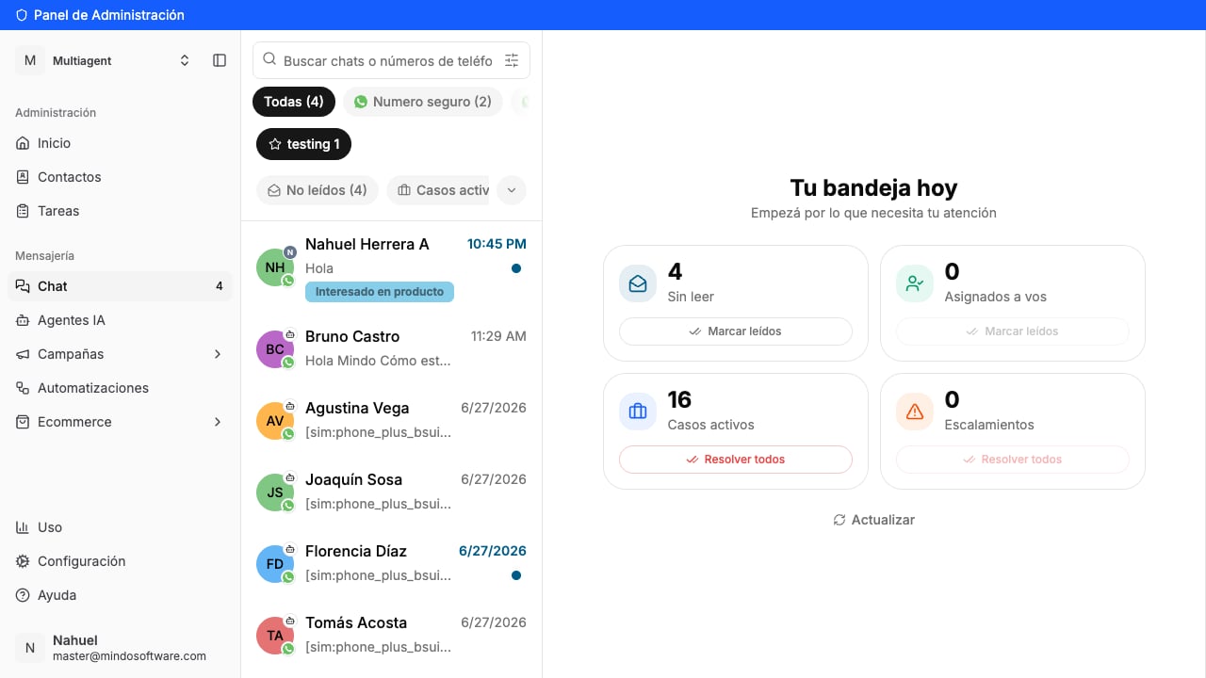Click the Asignados a vos user-check icon
The width and height of the screenshot is (1206, 678).
(x=915, y=283)
